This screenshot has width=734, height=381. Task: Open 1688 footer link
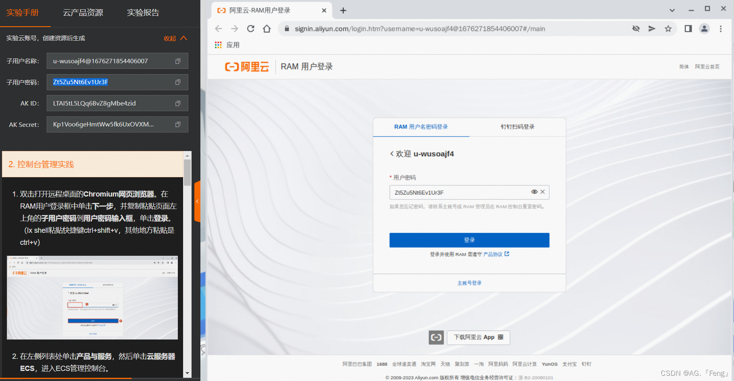(382, 364)
